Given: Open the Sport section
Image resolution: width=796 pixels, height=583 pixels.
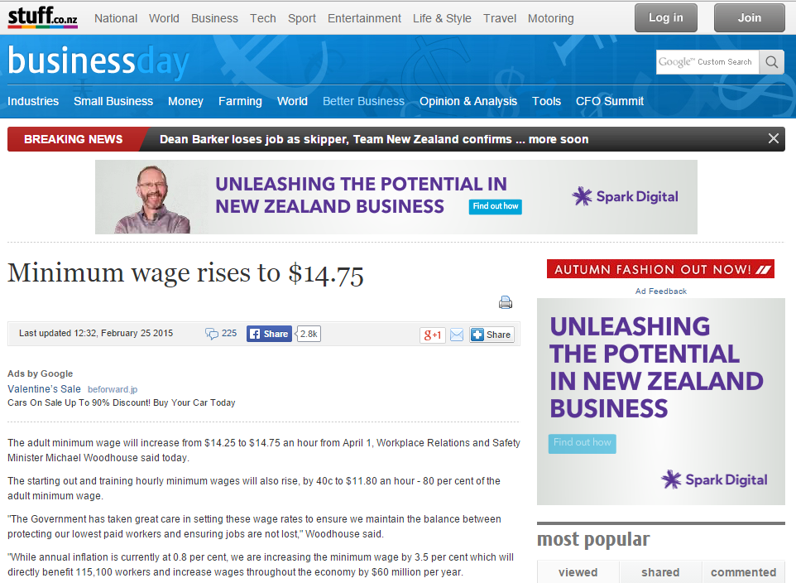Looking at the screenshot, I should tap(301, 18).
